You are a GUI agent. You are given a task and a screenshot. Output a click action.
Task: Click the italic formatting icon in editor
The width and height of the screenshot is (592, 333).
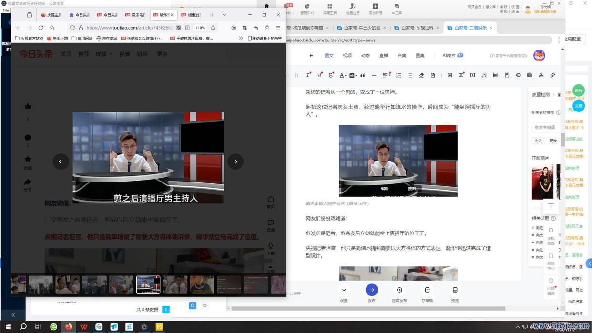pos(308,75)
